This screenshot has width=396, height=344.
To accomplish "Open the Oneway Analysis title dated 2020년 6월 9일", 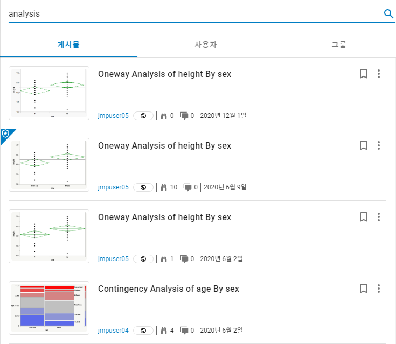I will [x=164, y=146].
